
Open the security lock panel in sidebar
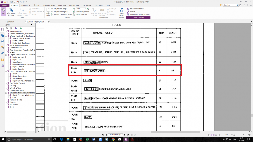tap(2, 59)
